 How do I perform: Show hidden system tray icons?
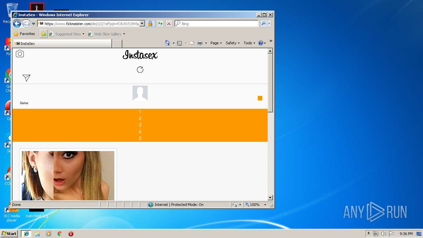pyautogui.click(x=368, y=233)
